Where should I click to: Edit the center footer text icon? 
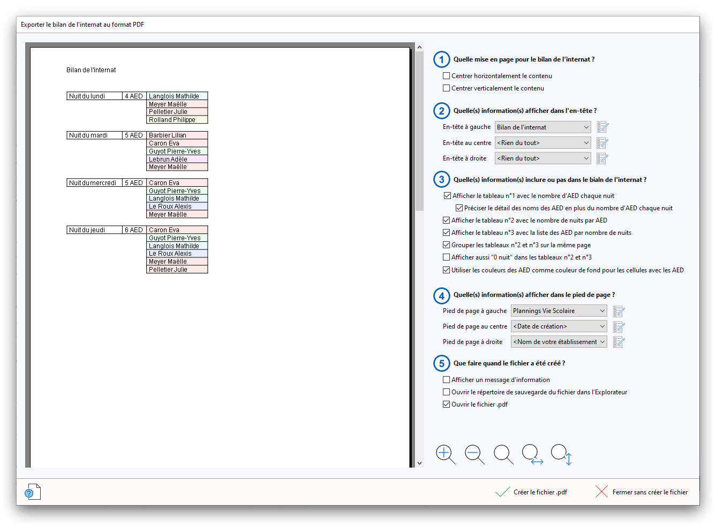point(619,327)
